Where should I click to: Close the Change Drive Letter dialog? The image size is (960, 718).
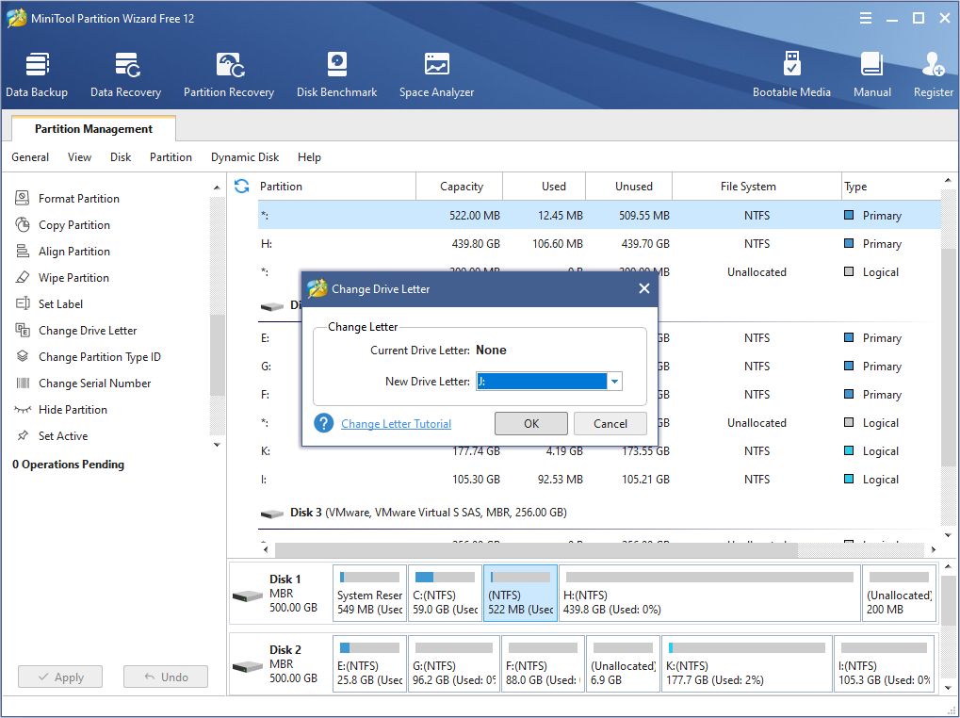pyautogui.click(x=644, y=288)
